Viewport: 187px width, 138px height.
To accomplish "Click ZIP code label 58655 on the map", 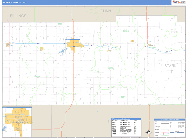I will [37, 76].
